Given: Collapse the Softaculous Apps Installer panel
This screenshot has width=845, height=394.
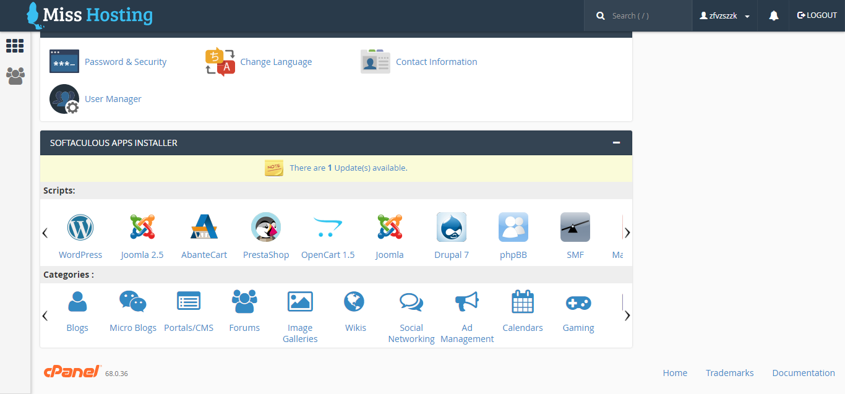Looking at the screenshot, I should [616, 143].
